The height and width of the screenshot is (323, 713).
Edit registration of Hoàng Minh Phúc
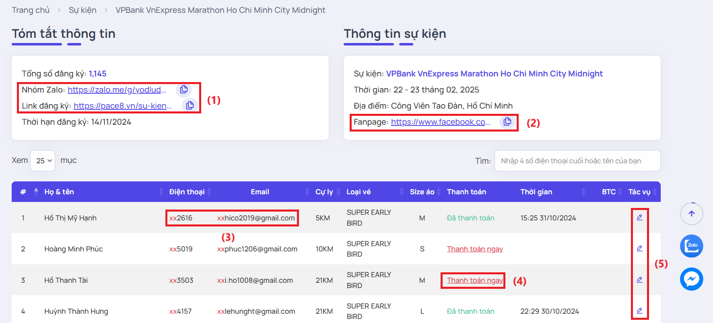pos(639,248)
